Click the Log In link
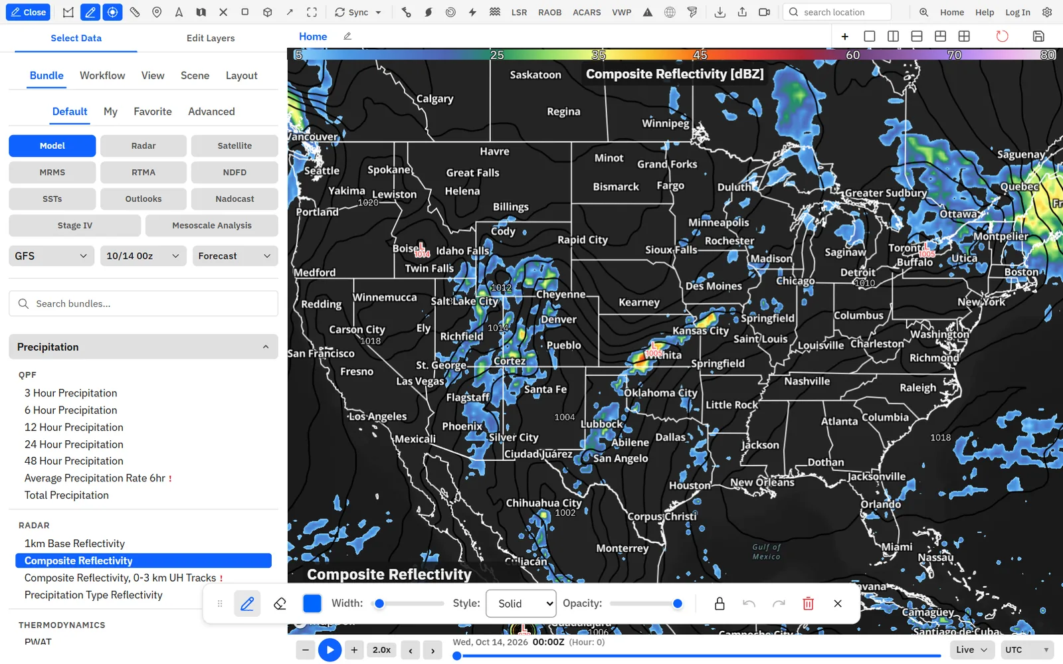The width and height of the screenshot is (1063, 664). [x=1017, y=12]
